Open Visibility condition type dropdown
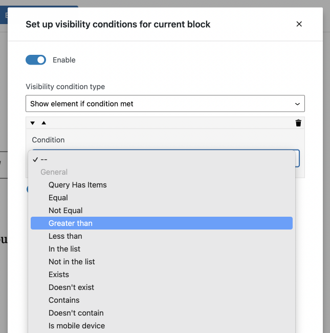This screenshot has width=330, height=333. 165,103
